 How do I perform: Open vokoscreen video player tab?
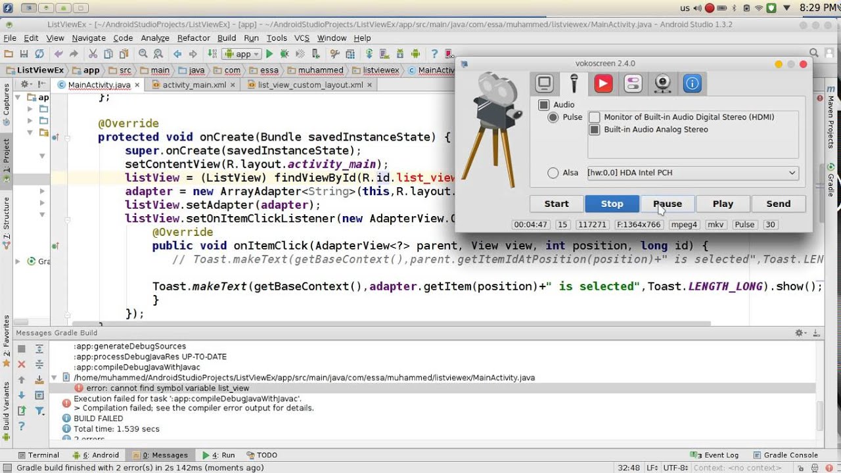point(603,83)
